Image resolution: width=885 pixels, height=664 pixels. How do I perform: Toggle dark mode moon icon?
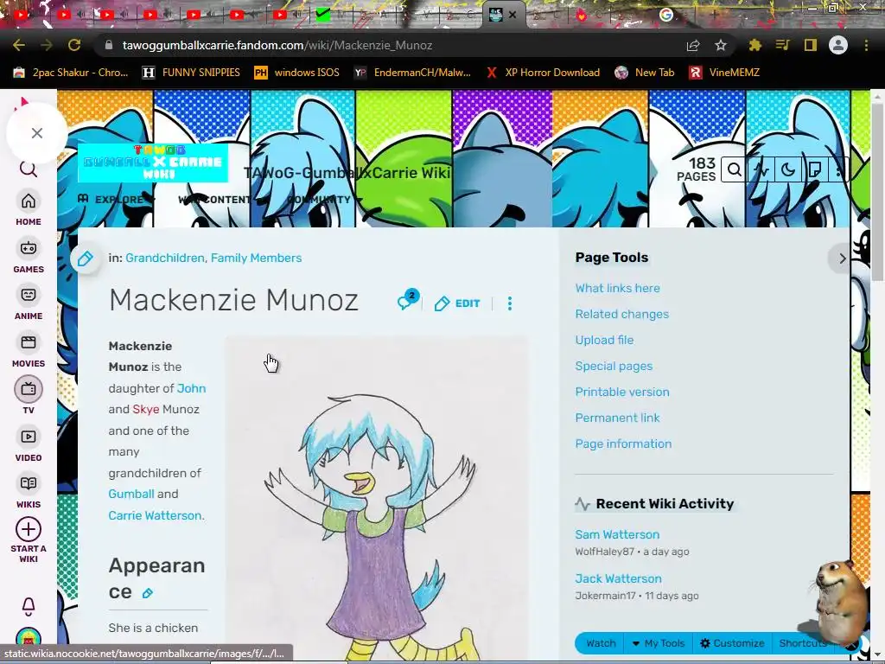coord(788,169)
